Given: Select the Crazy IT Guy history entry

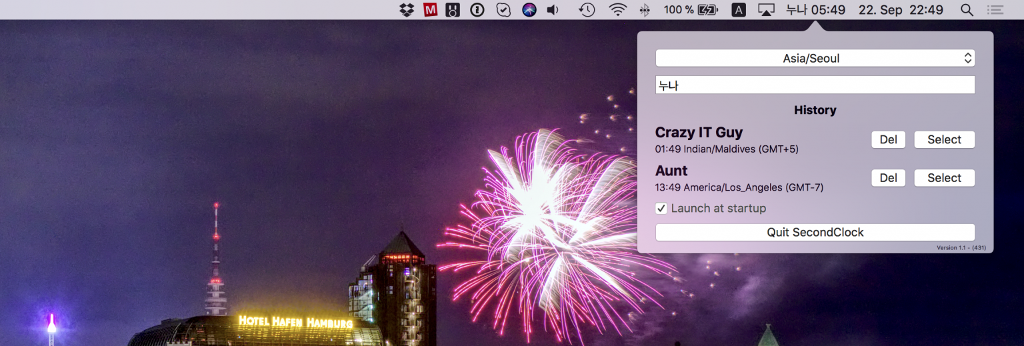Looking at the screenshot, I should [x=944, y=140].
